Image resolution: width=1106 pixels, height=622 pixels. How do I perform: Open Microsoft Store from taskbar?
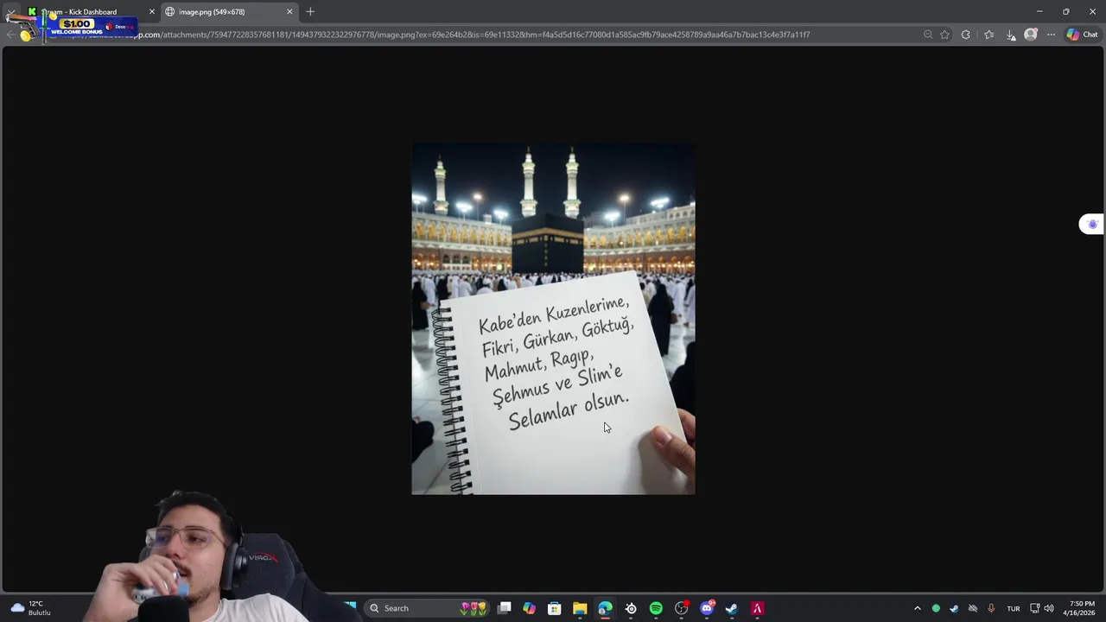pos(555,608)
